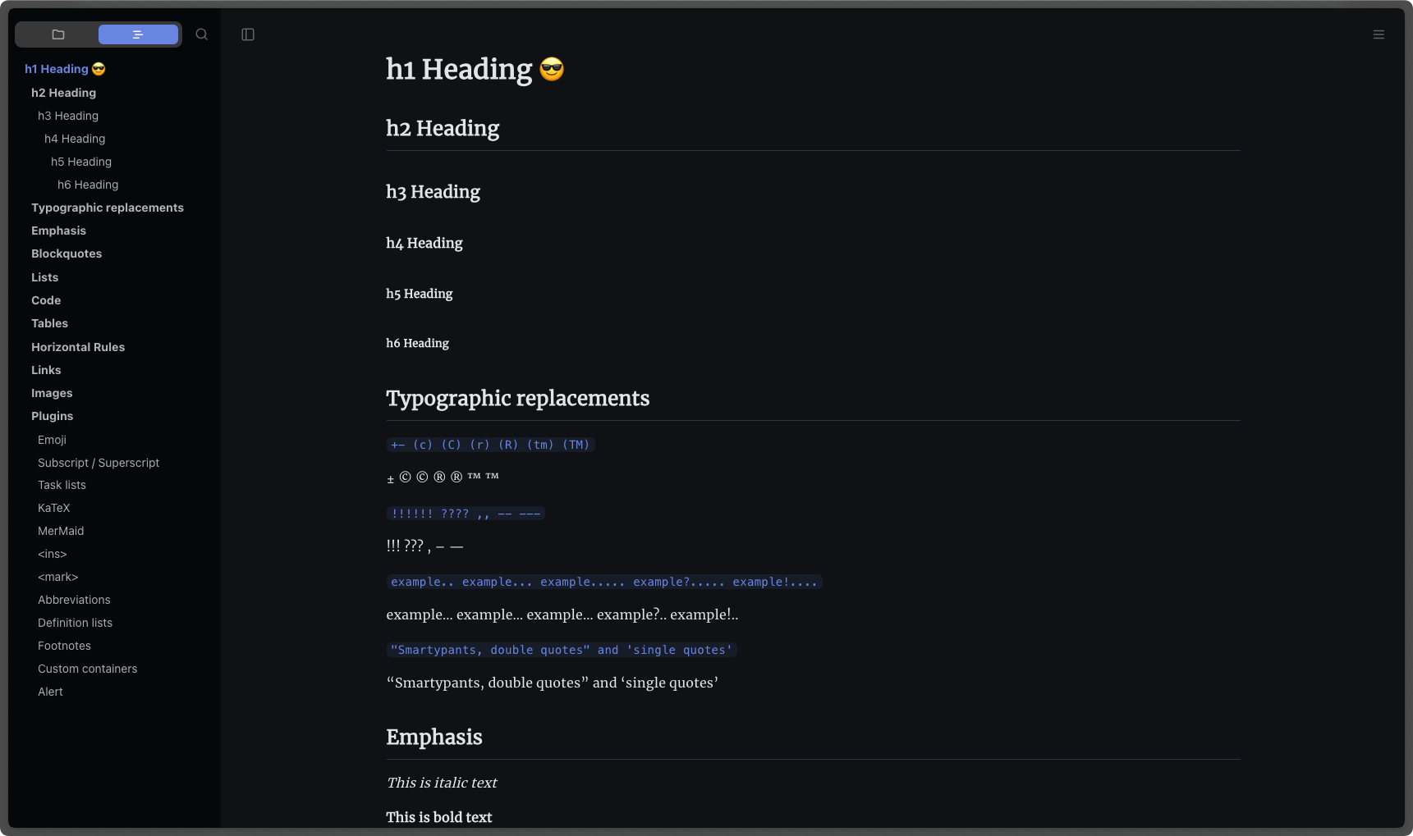Select Horizontal Rules in sidebar
The width and height of the screenshot is (1413, 836).
pos(78,347)
